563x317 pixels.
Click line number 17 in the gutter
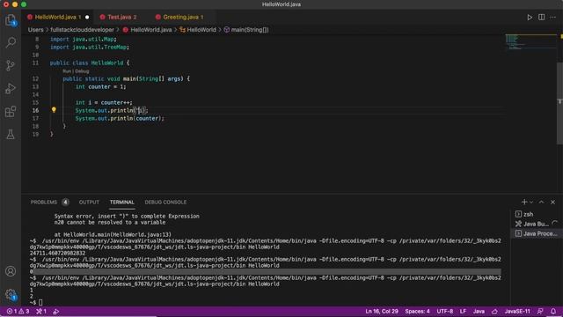tap(35, 118)
